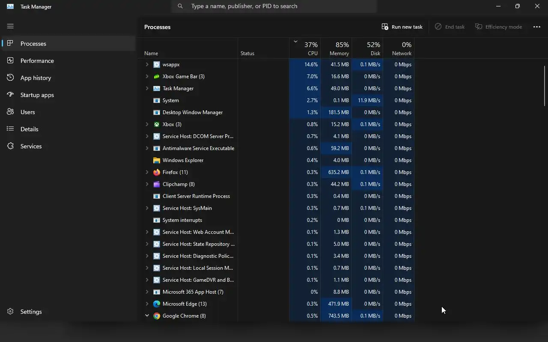Click the 635.2 MB Firefox memory cell

(336, 172)
